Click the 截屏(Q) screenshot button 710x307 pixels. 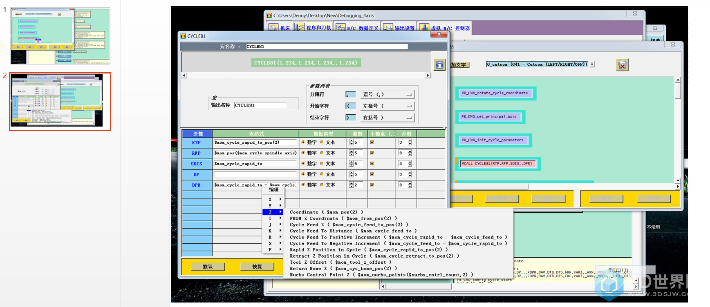[618, 270]
